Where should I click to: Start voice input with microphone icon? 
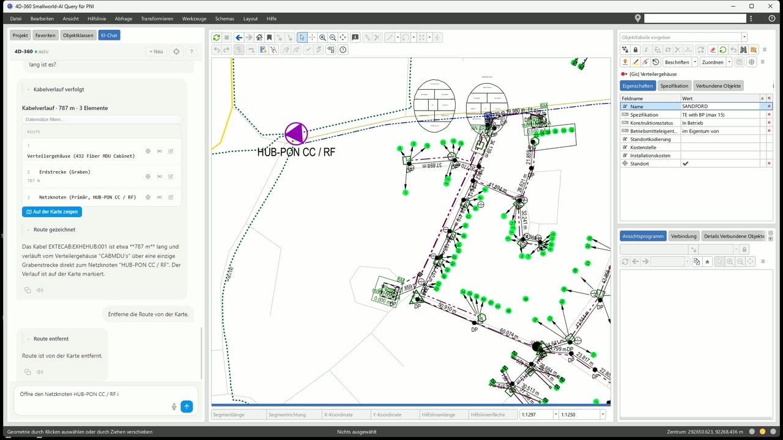click(x=174, y=406)
